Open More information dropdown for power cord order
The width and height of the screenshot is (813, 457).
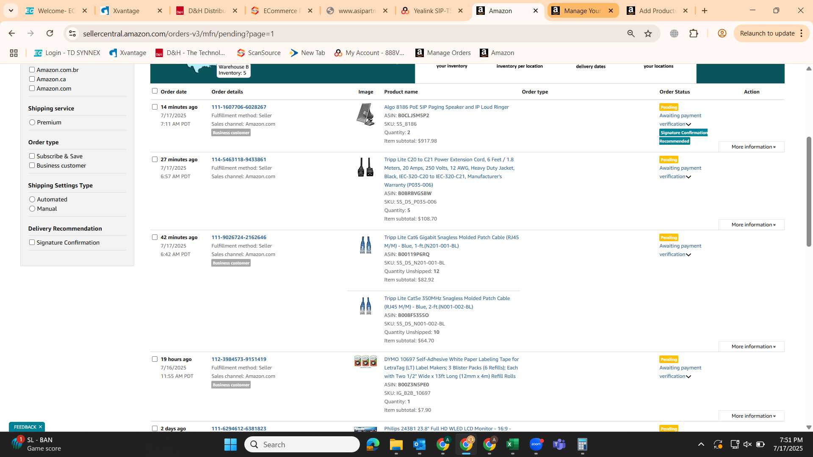(x=752, y=225)
